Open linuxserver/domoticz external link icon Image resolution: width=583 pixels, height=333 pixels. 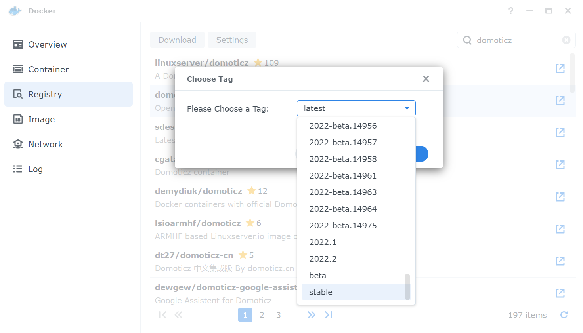click(560, 69)
